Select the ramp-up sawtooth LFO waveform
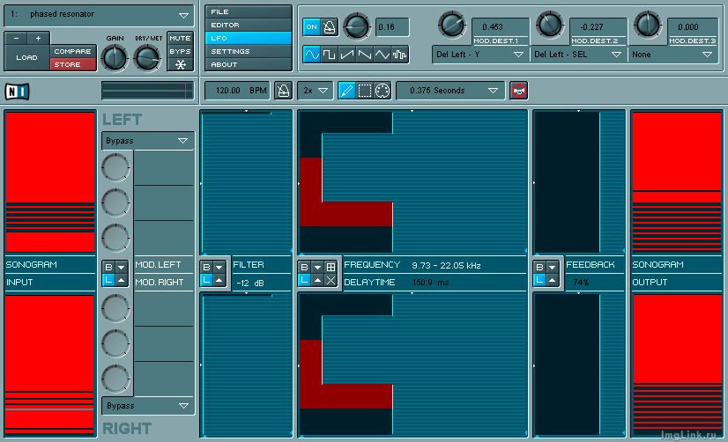728x442 pixels. click(347, 55)
